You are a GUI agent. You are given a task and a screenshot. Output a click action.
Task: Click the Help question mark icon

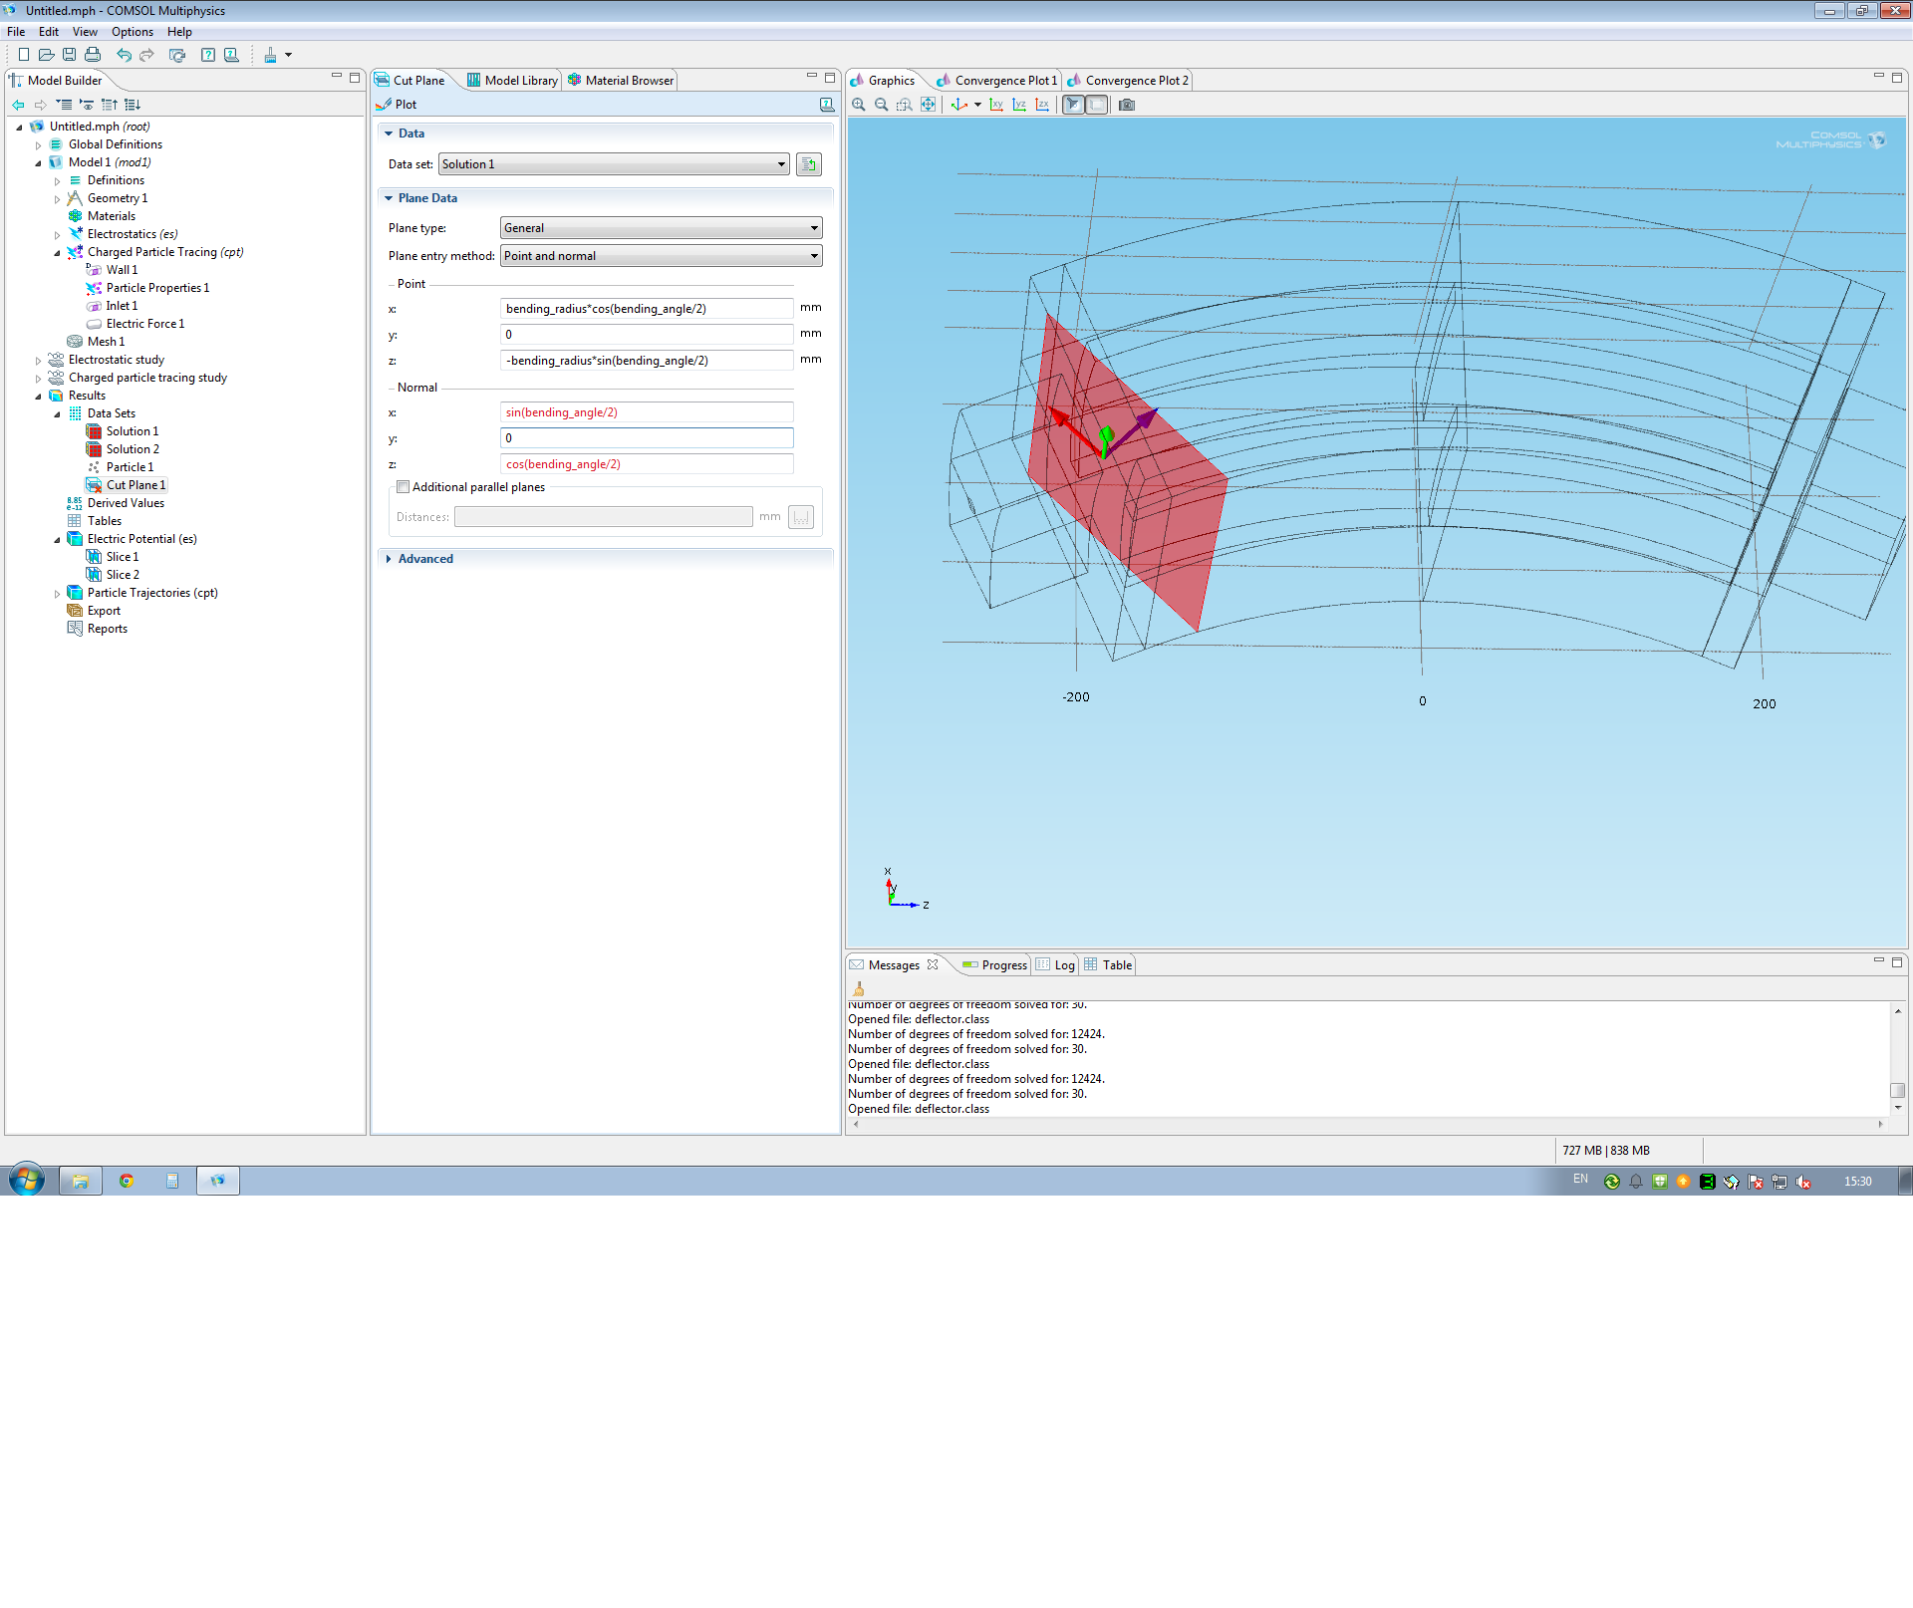tap(207, 55)
